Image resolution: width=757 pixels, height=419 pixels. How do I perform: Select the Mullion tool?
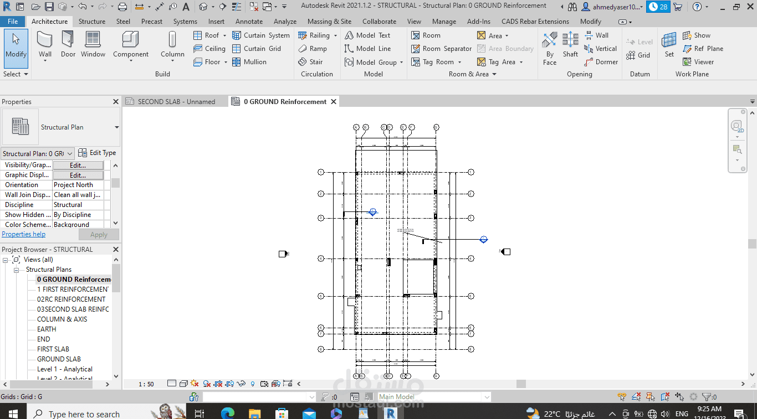click(x=249, y=62)
